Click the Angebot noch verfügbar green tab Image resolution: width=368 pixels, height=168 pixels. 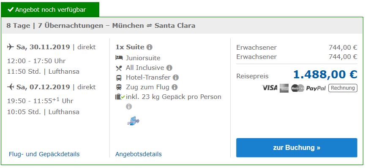[x=50, y=10]
